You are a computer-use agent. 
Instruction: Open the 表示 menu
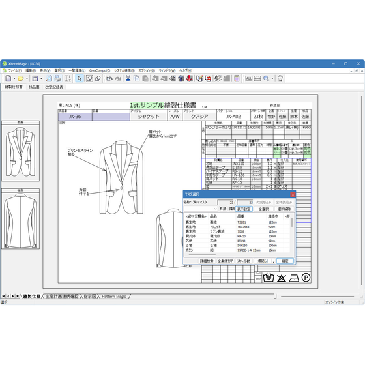pos(45,70)
